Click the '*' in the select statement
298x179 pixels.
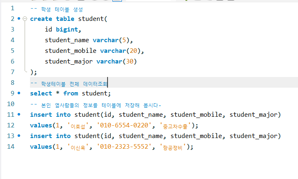(57, 93)
